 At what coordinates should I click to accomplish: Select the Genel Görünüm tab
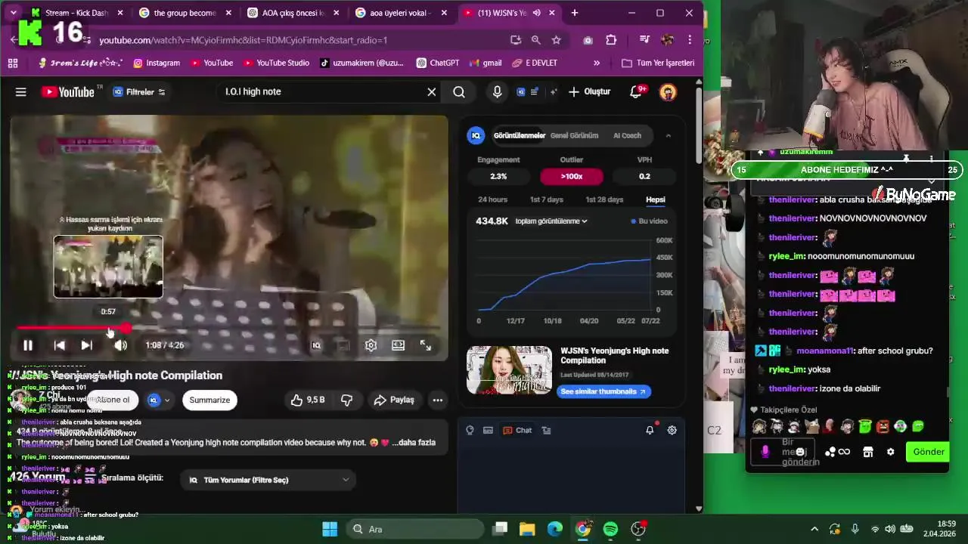(574, 136)
